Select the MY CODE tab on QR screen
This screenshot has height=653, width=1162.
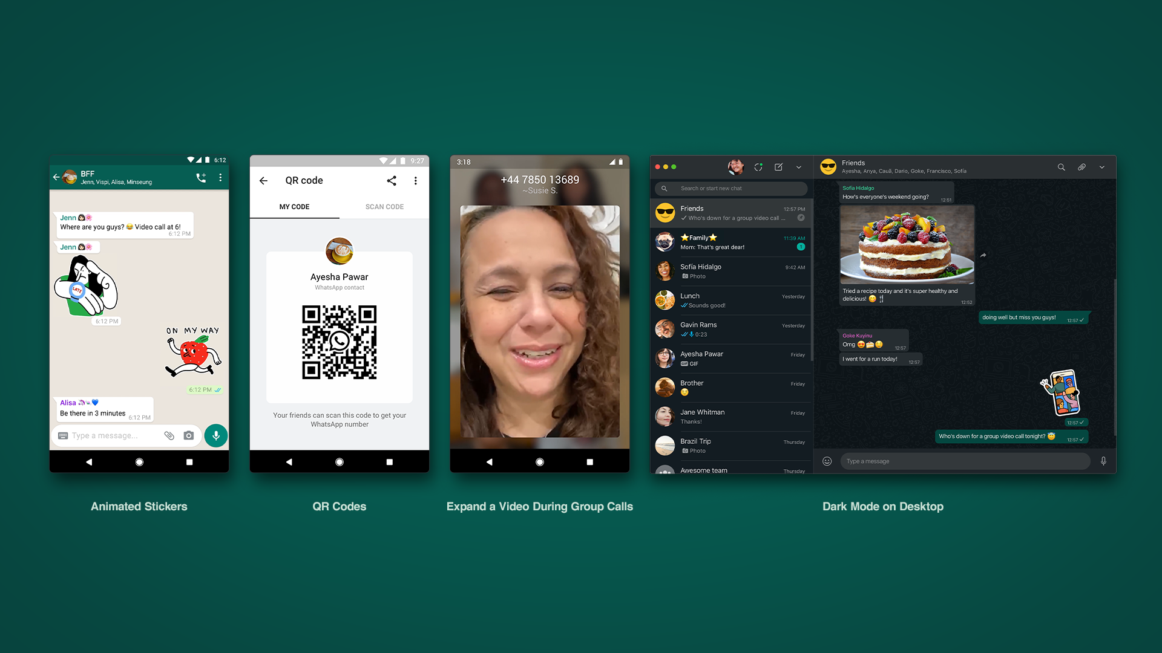(295, 207)
